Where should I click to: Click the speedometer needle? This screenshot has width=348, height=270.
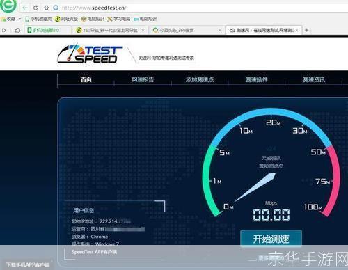pos(255,187)
